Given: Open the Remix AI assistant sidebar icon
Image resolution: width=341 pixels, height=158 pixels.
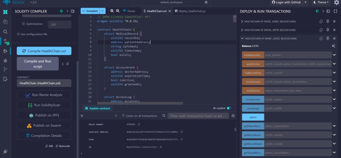Looking at the screenshot, I should (x=5, y=12).
